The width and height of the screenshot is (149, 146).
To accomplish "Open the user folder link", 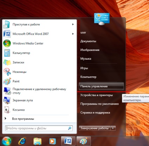I will pos(83,33).
